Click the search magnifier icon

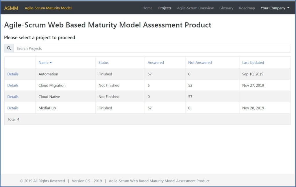click(x=9, y=48)
